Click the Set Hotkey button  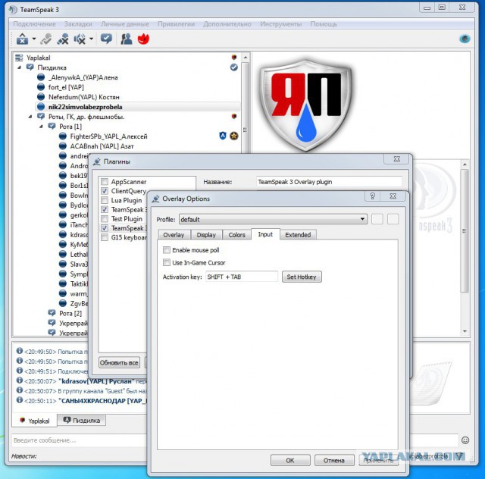tap(302, 277)
